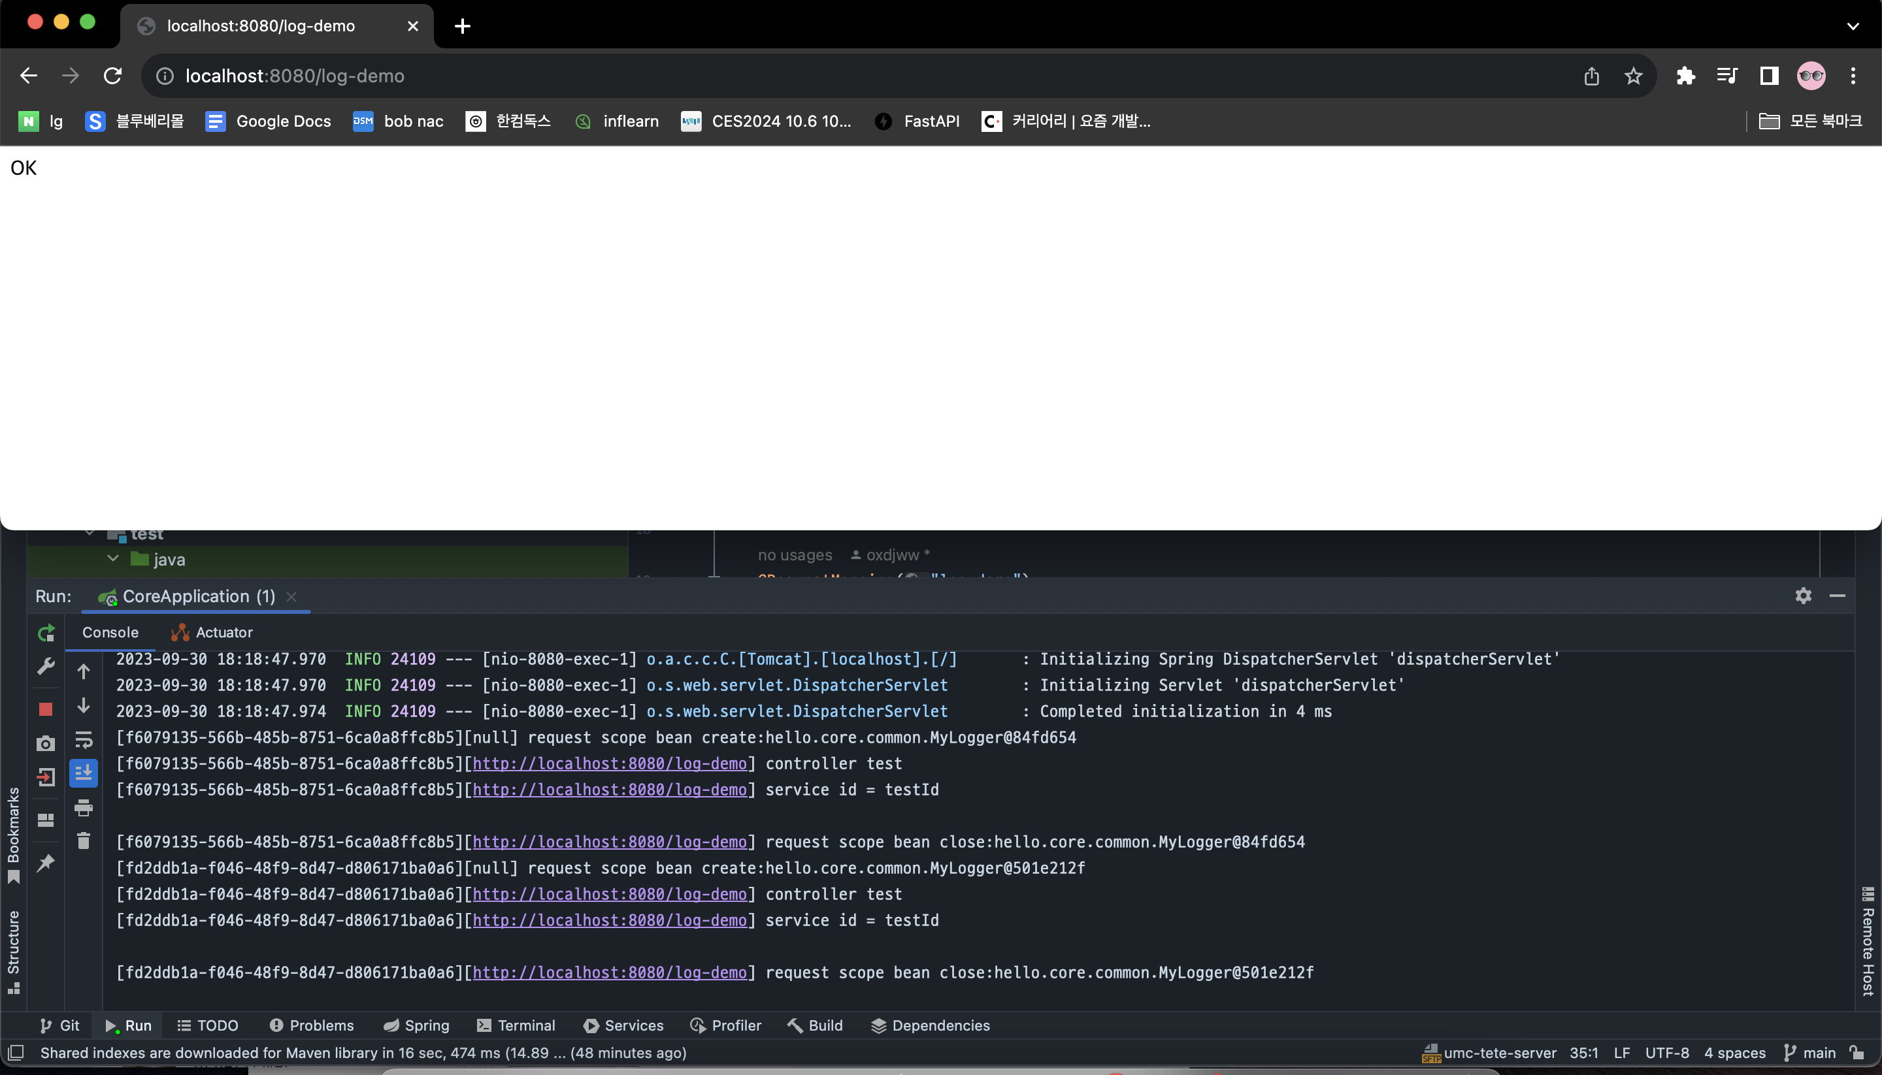The width and height of the screenshot is (1882, 1075).
Task: Toggle soft-wrap in the console
Action: (x=84, y=740)
